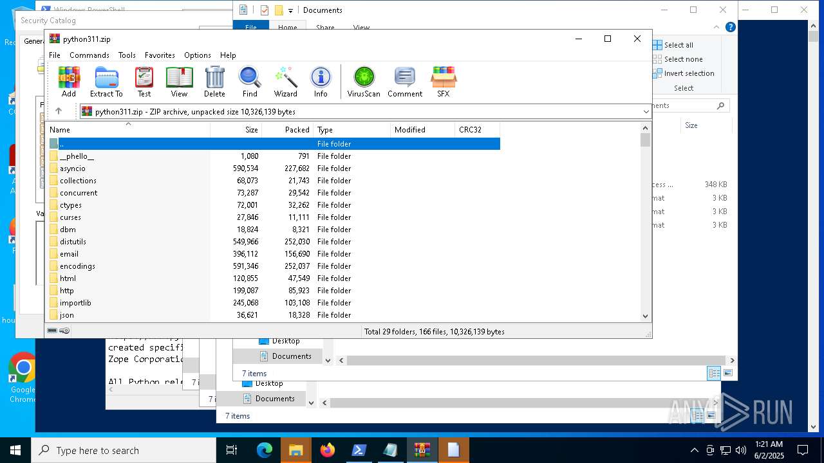Collapse the Explorer ribbon chevron
The height and width of the screenshot is (463, 824).
click(717, 28)
